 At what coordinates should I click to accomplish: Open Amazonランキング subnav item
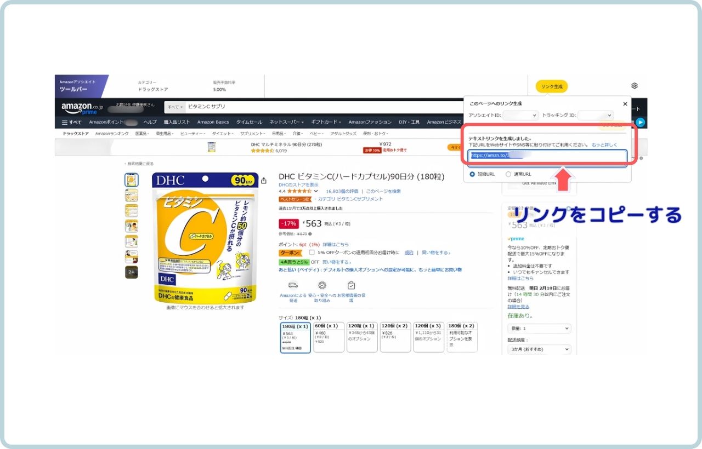[112, 134]
